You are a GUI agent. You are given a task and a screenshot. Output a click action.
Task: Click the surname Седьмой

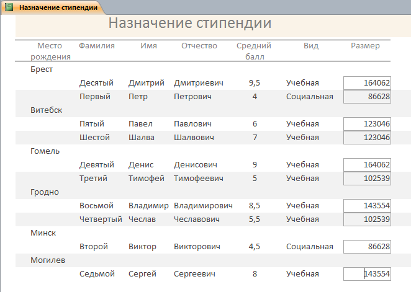click(97, 274)
